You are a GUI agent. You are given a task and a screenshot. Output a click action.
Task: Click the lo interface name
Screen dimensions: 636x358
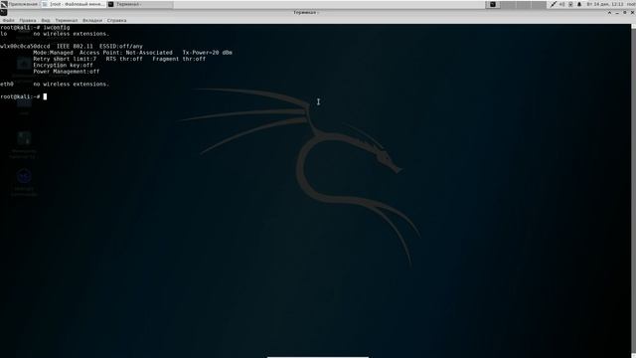[4, 34]
